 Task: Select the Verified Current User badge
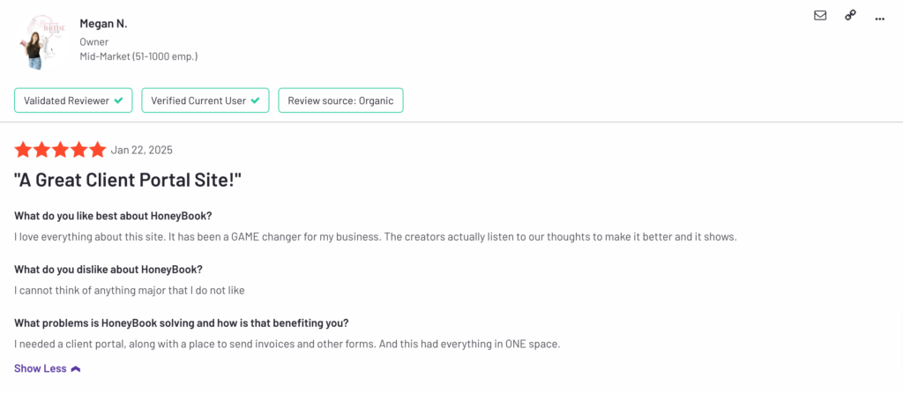[x=205, y=100]
